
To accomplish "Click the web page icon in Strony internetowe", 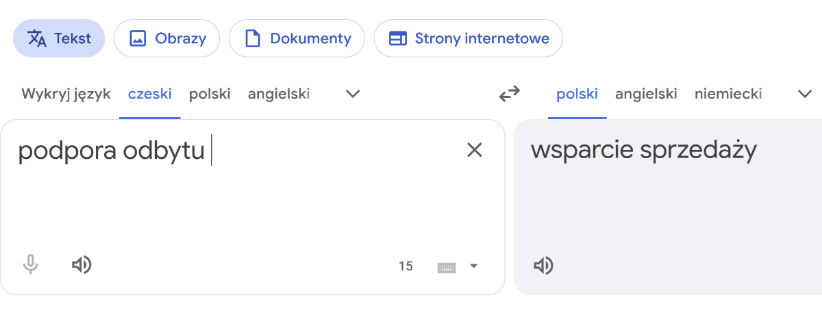I will click(x=398, y=38).
